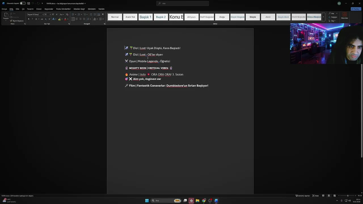Open the Aa change case dropdown

tap(62, 14)
